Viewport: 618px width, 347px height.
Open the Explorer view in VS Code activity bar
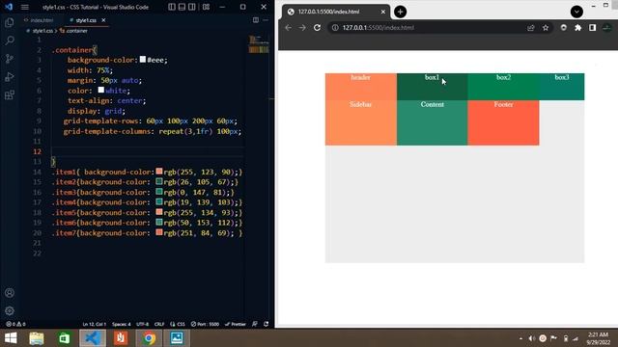tap(10, 22)
